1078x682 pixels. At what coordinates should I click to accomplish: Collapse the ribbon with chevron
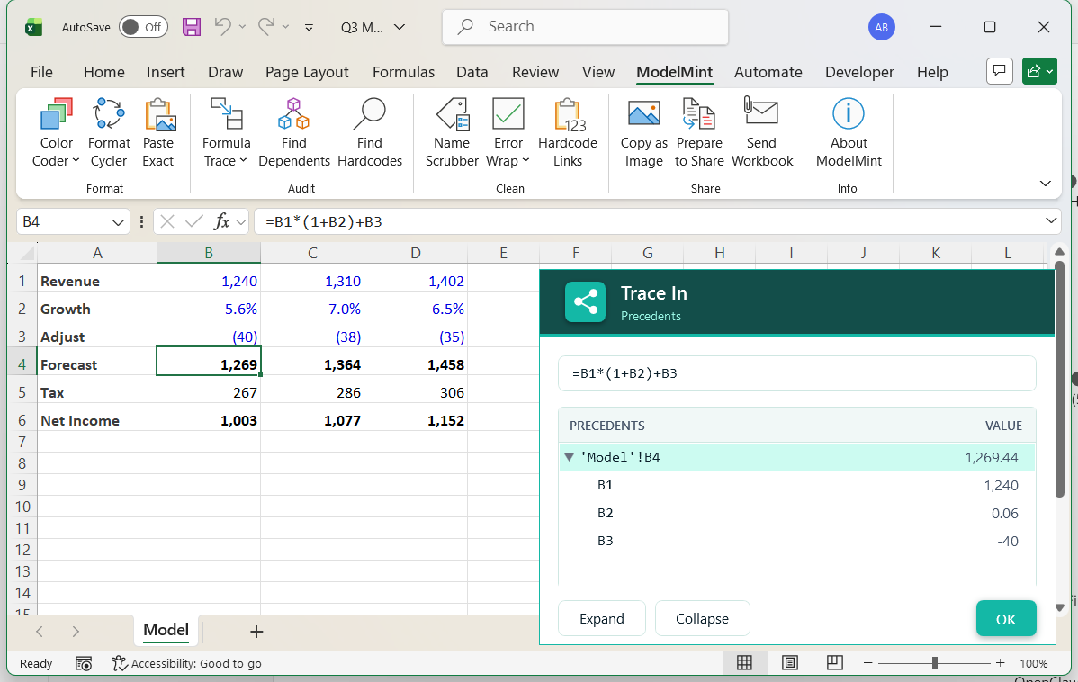point(1045,184)
